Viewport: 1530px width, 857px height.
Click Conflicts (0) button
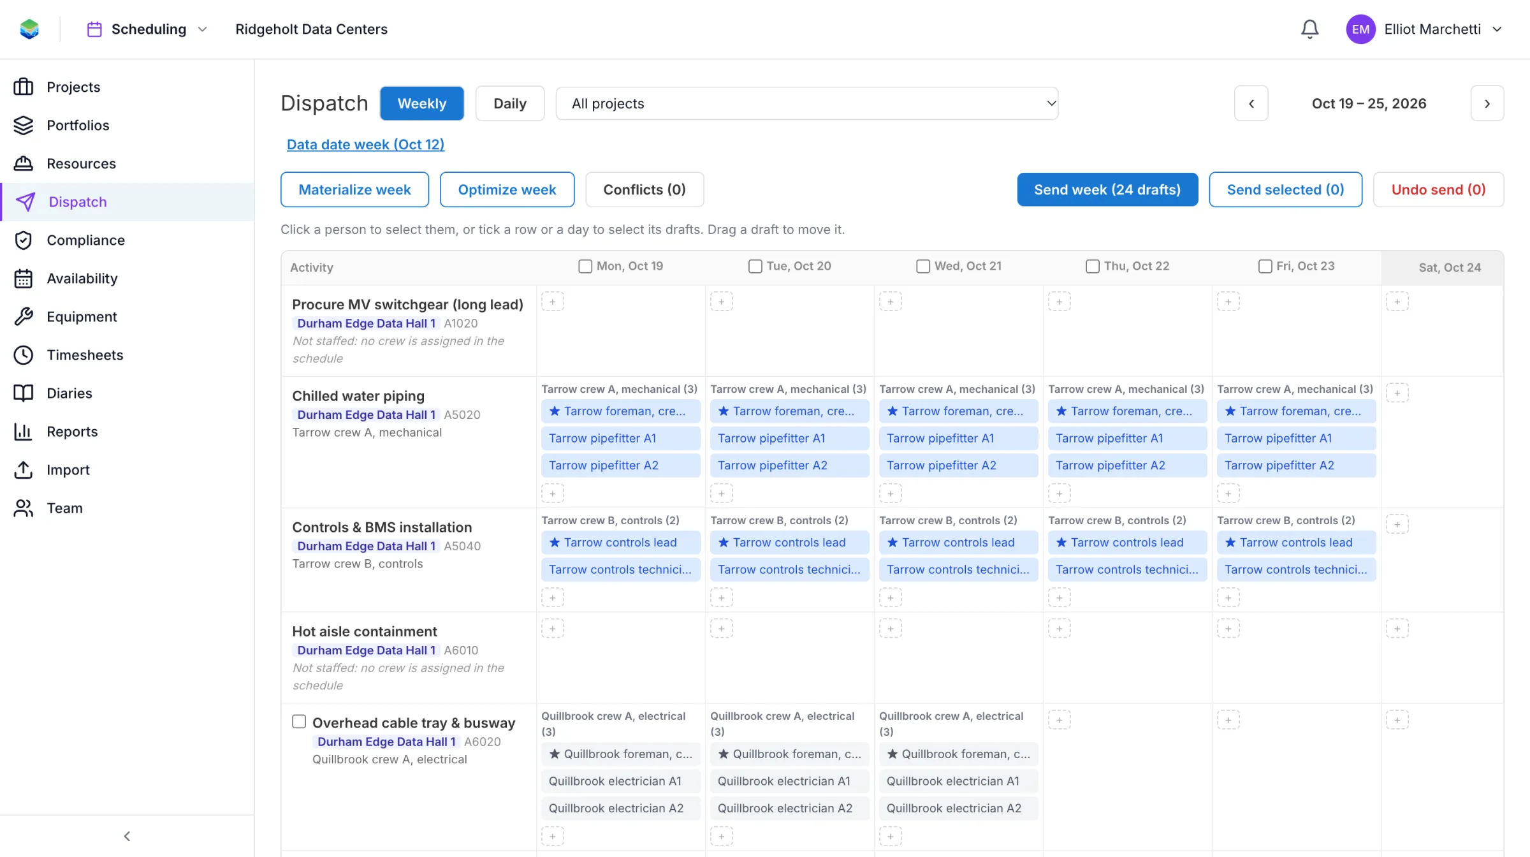645,189
